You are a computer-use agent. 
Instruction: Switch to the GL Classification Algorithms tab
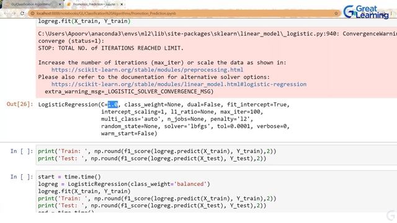tap(32, 4)
